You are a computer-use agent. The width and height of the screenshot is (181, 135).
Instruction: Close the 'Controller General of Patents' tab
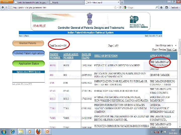click(x=48, y=2)
